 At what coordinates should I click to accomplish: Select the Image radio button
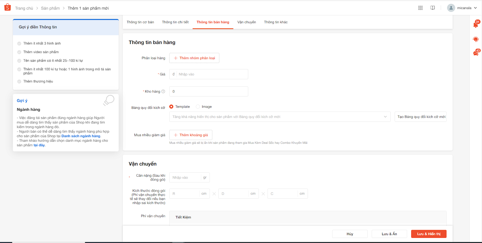(198, 107)
